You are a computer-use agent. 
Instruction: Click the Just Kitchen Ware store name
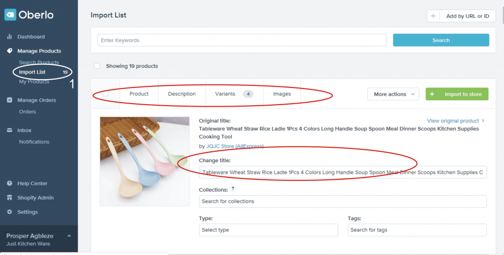(x=28, y=244)
